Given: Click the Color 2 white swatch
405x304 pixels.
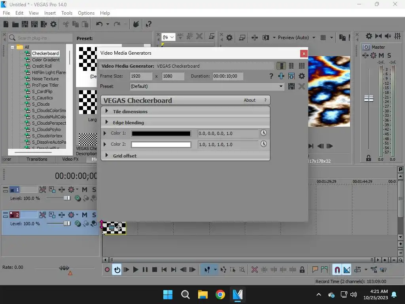Looking at the screenshot, I should tap(161, 144).
